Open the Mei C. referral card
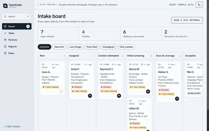This screenshot has height=131, width=209. pos(194,79)
